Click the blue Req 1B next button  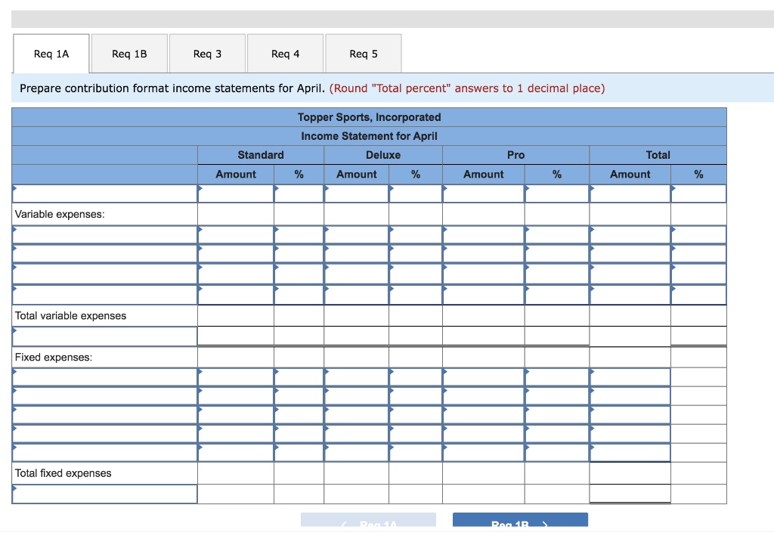click(x=520, y=520)
